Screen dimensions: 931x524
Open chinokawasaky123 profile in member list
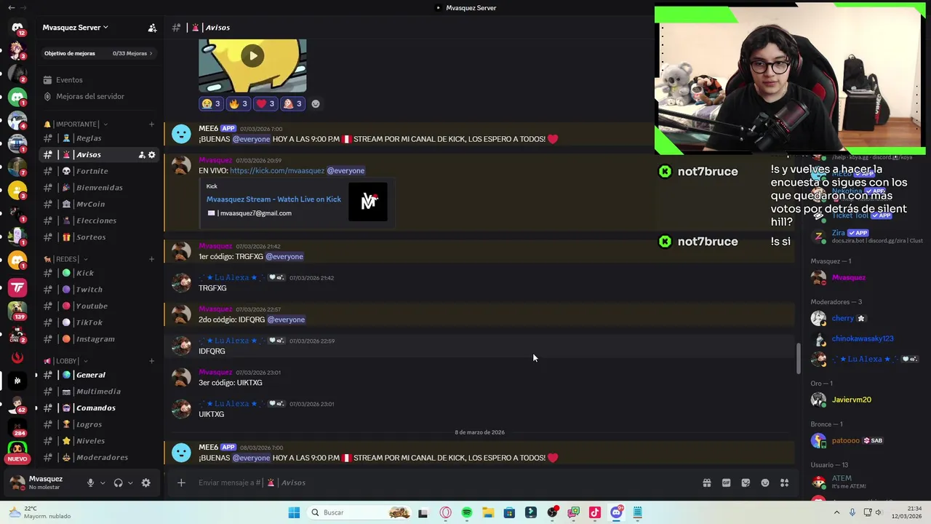click(866, 338)
